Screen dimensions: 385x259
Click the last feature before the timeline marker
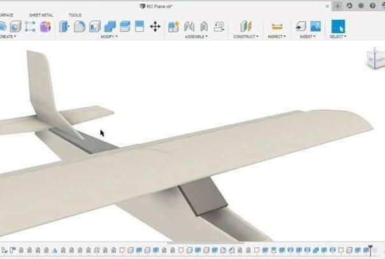(366, 251)
